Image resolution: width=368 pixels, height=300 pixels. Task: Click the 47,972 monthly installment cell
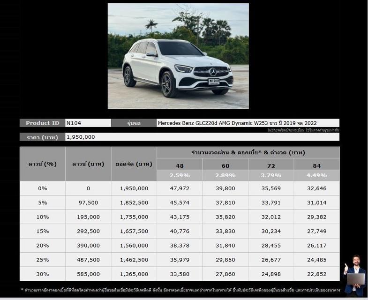click(180, 188)
